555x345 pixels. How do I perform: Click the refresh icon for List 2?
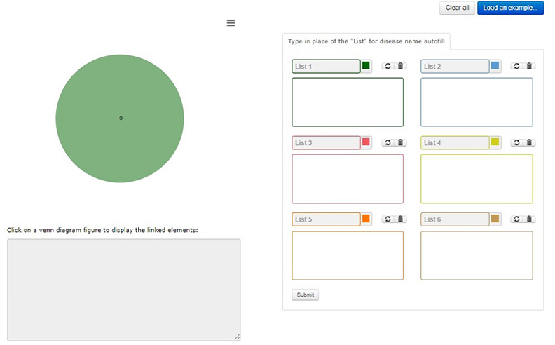tap(516, 66)
